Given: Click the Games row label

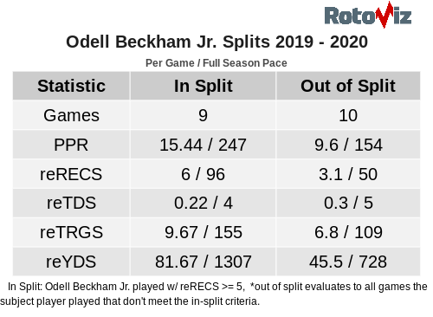Looking at the screenshot, I should [71, 115].
